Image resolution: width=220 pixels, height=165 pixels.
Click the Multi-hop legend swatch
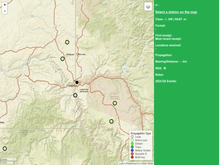coord(132,157)
